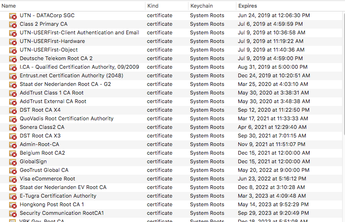Click the GeoTrust Global CA certificate icon

[x=13, y=170]
